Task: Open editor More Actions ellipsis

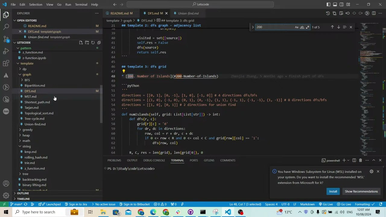Action: point(380,13)
